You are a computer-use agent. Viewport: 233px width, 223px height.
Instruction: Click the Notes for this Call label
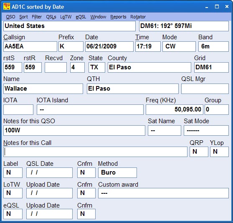point(27,143)
